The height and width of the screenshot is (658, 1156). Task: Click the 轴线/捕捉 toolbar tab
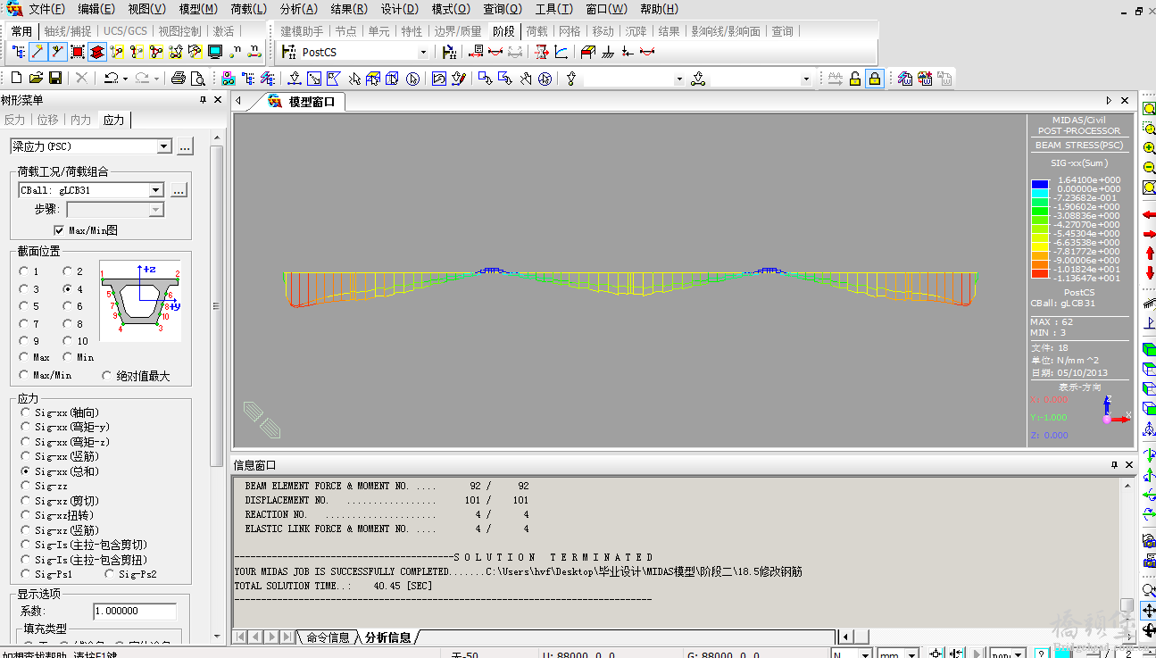click(x=67, y=31)
